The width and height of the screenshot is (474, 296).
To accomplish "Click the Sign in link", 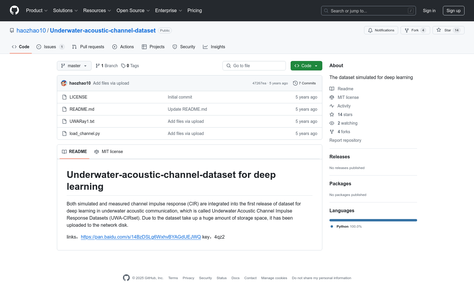I will [429, 11].
